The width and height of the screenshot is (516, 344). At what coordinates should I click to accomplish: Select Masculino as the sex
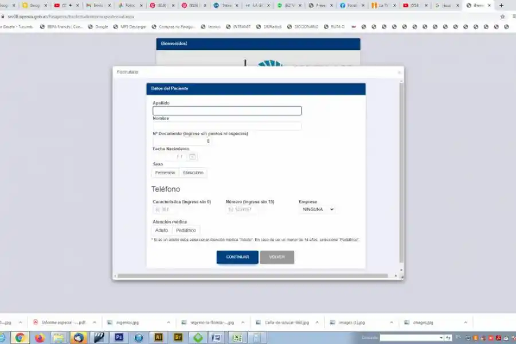pyautogui.click(x=193, y=173)
